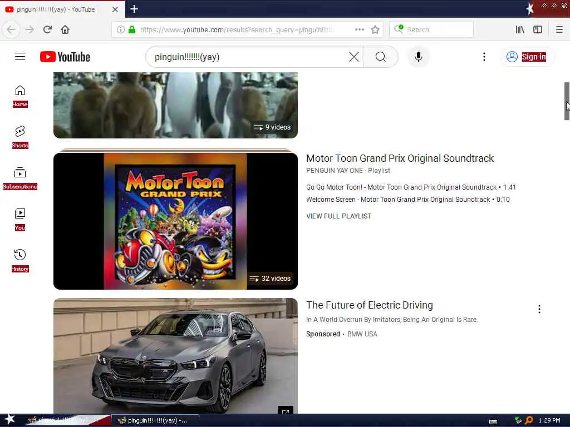570x427 pixels.
Task: Select second taskbar pinguin!!!!!!!(yay) window
Action: coord(155,420)
